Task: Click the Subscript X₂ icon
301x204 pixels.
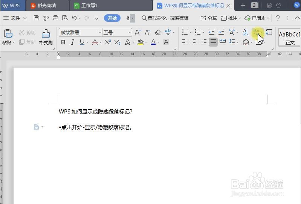Action: pyautogui.click(x=117, y=42)
